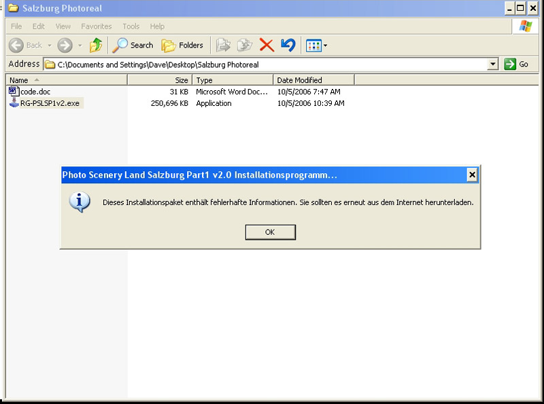Image resolution: width=544 pixels, height=404 pixels.
Task: Open the File menu
Action: [x=16, y=26]
